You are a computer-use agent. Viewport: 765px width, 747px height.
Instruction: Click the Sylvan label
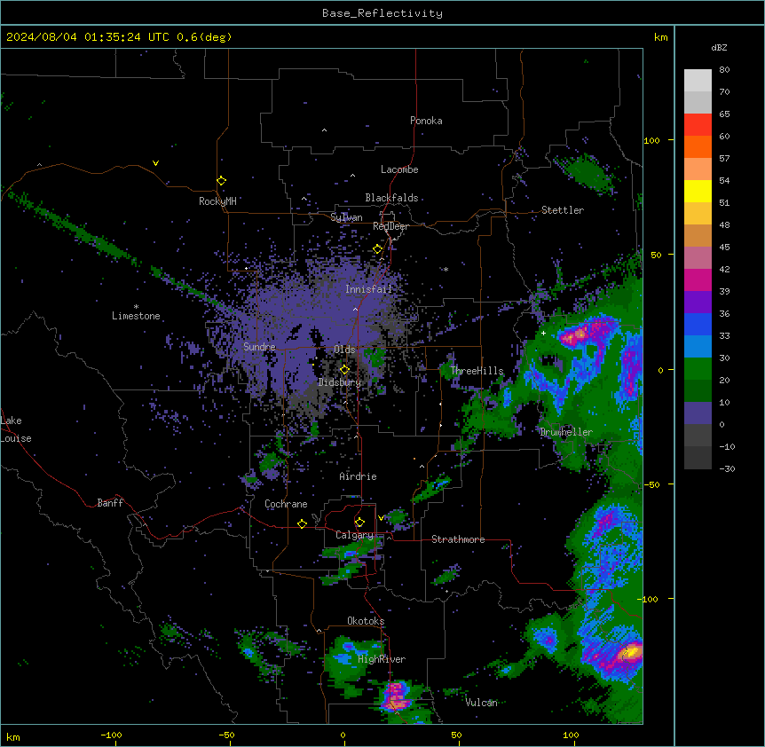click(x=346, y=217)
